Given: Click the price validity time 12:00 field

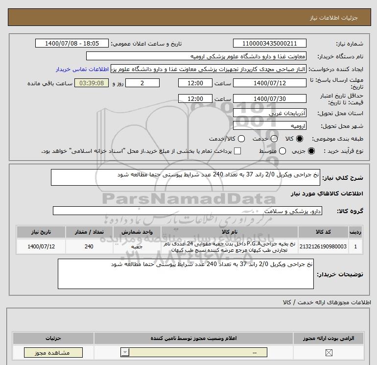Looking at the screenshot, I should 195,98.
